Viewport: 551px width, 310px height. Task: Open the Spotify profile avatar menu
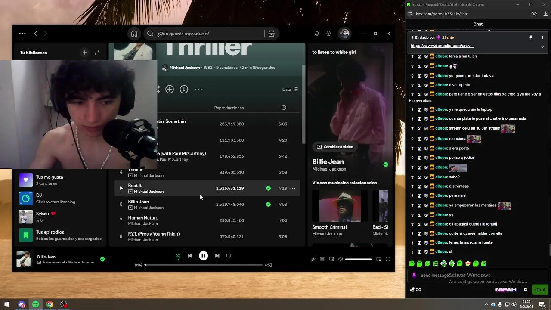click(344, 34)
